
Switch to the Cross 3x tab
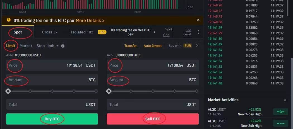tap(50, 32)
